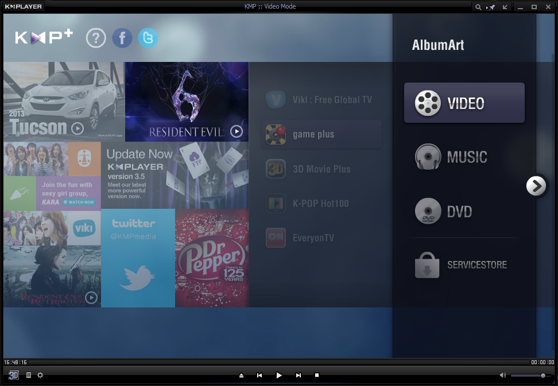
Task: Click the KARA girl group photo
Action: tap(36, 159)
